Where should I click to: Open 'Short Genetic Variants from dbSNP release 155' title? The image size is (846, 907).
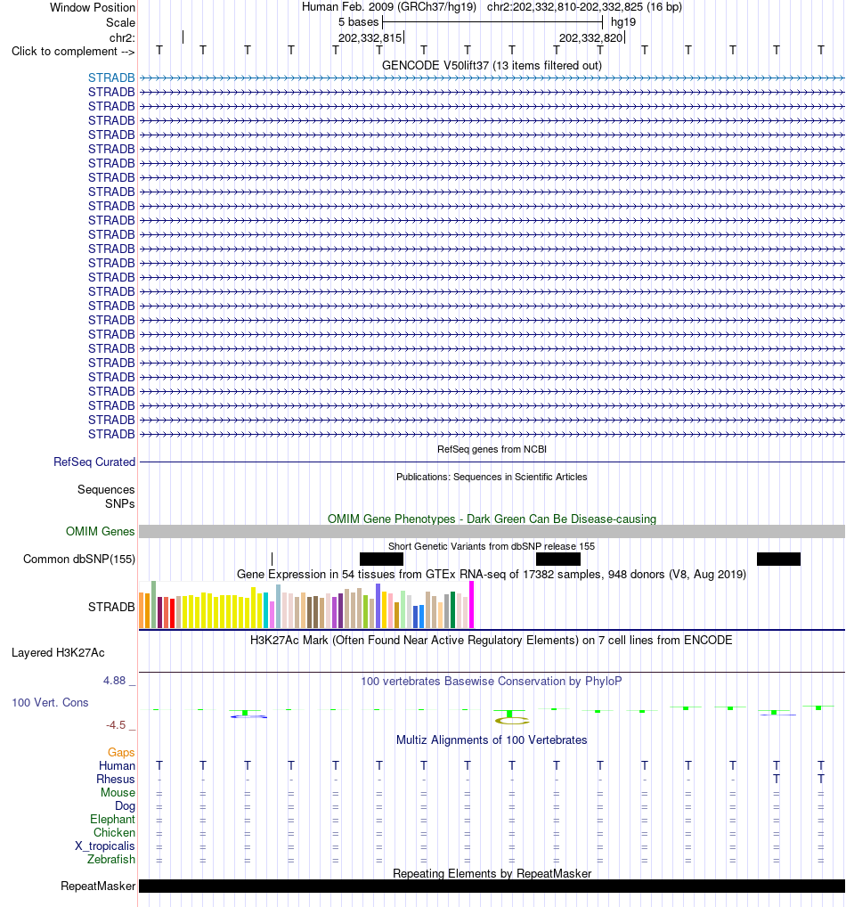pyautogui.click(x=492, y=547)
